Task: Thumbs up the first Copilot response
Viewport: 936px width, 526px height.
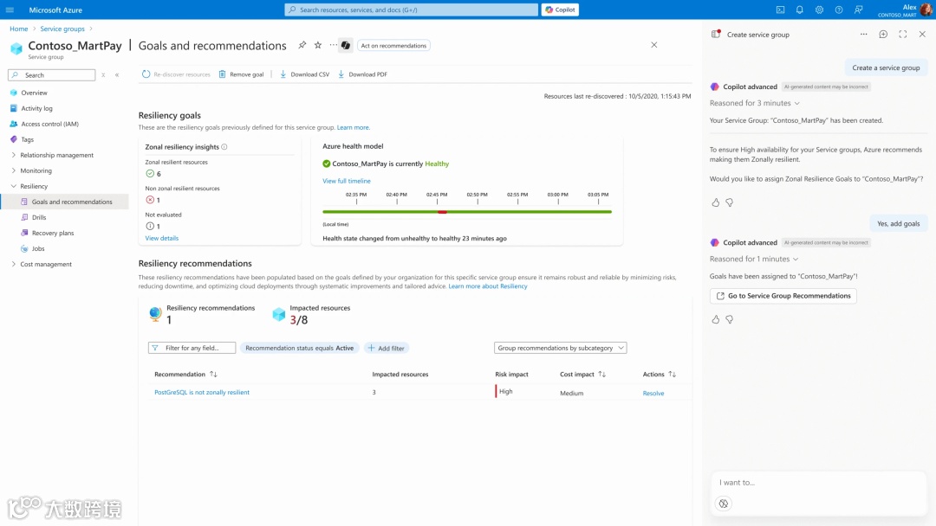Action: click(x=716, y=202)
